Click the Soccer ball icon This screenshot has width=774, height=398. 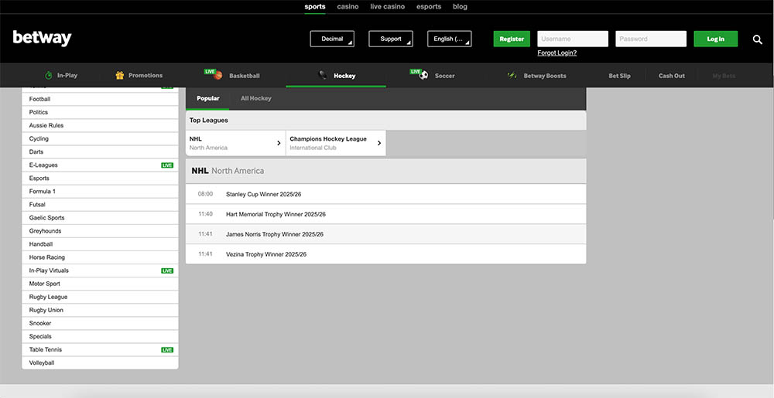pyautogui.click(x=423, y=76)
